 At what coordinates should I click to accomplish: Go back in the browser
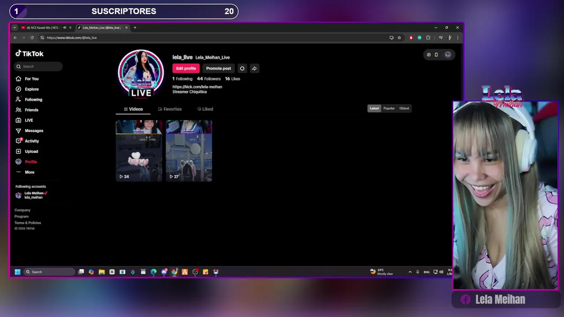15,38
